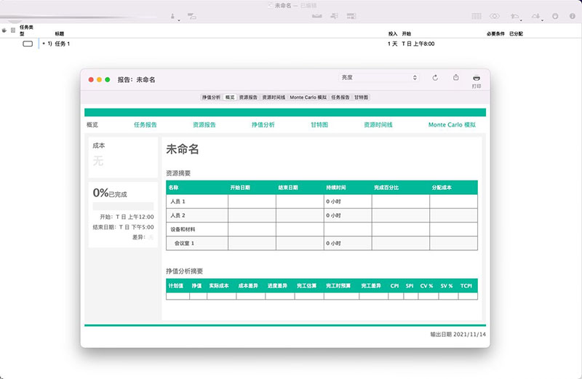Click the task-type shape icon for 任务 1

28,44
